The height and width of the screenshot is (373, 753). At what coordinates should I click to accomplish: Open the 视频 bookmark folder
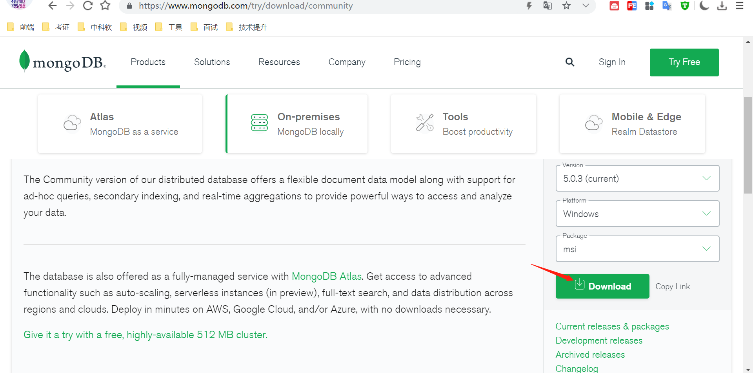pyautogui.click(x=134, y=27)
